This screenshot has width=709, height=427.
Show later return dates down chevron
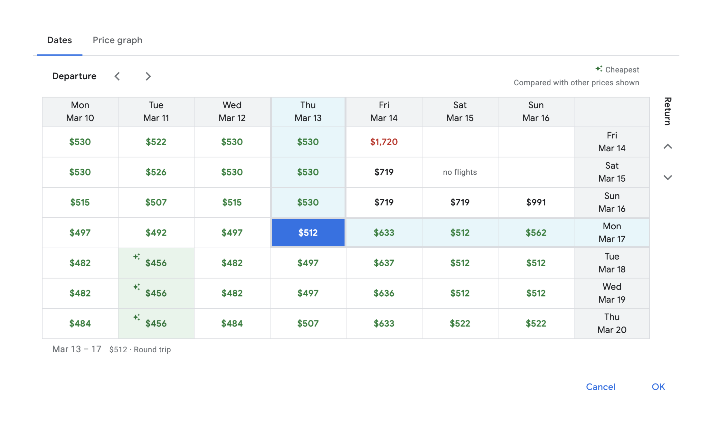668,177
